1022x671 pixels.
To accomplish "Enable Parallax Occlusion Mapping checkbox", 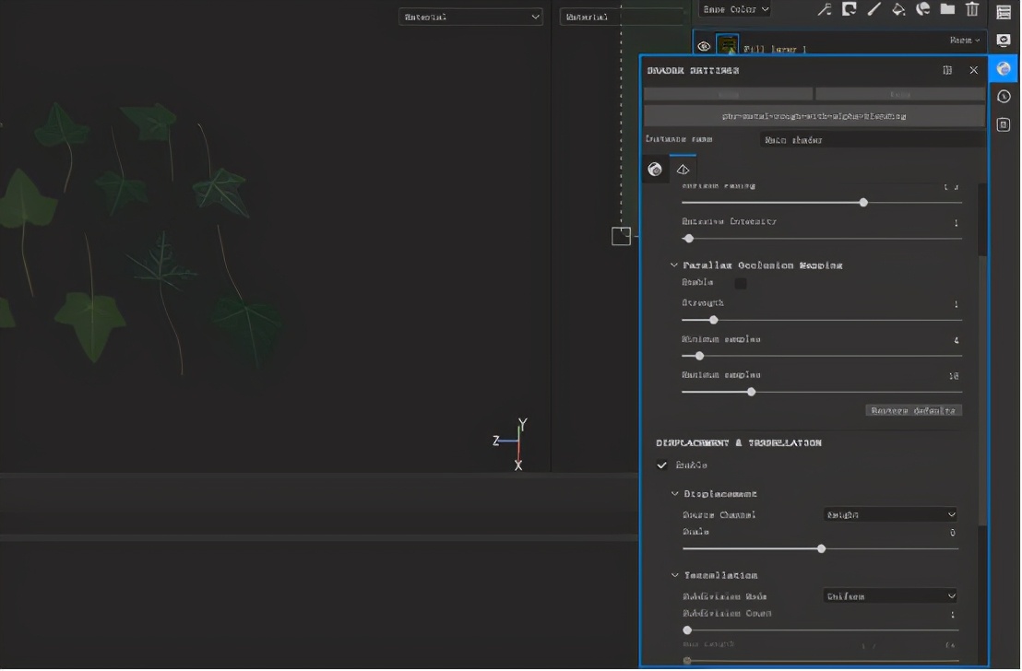I will [740, 283].
